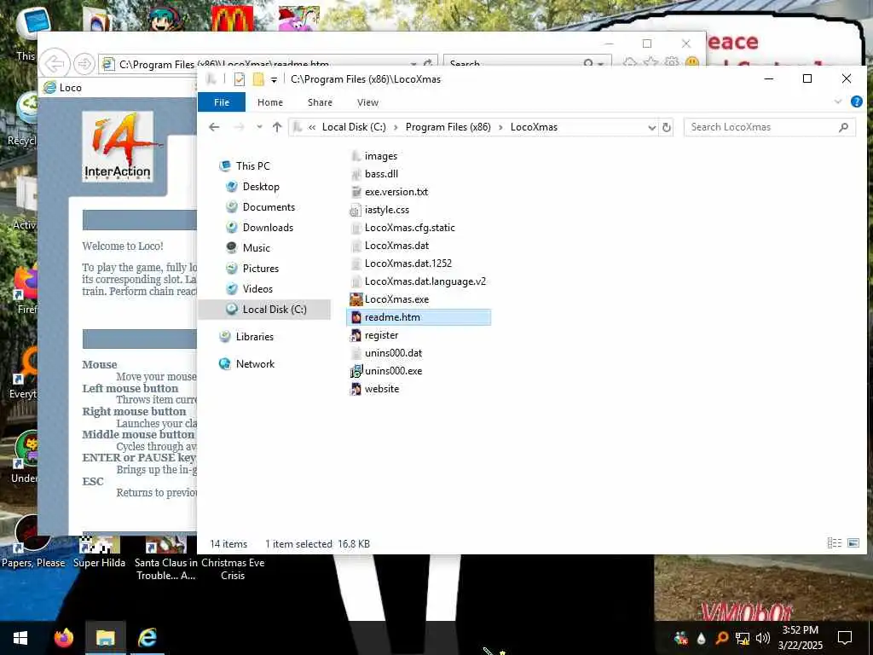The image size is (873, 655).
Task: Open the volume control in tray
Action: click(x=763, y=638)
